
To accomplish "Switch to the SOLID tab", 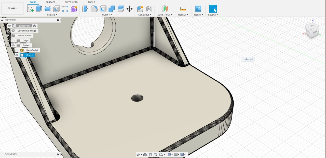I will tap(33, 2).
